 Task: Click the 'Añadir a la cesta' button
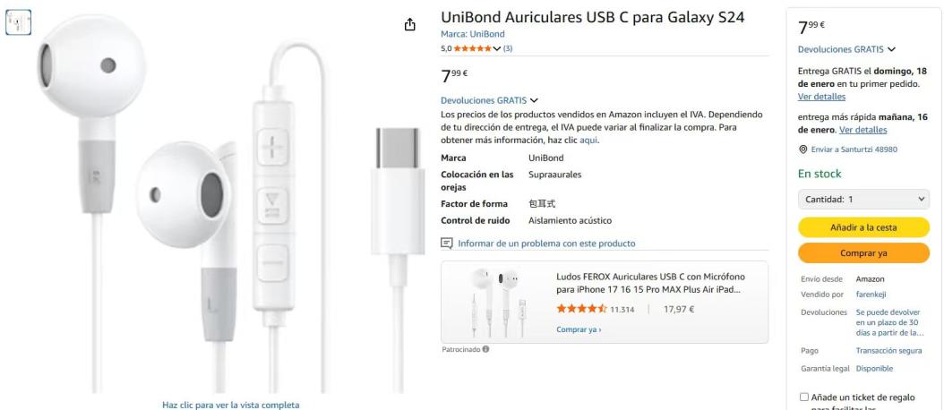(863, 227)
